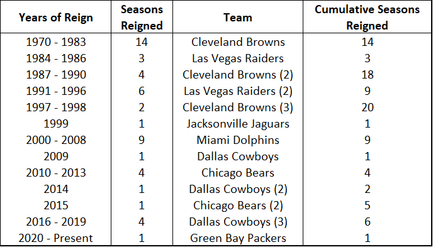Select the "Team" header cell

238,18
